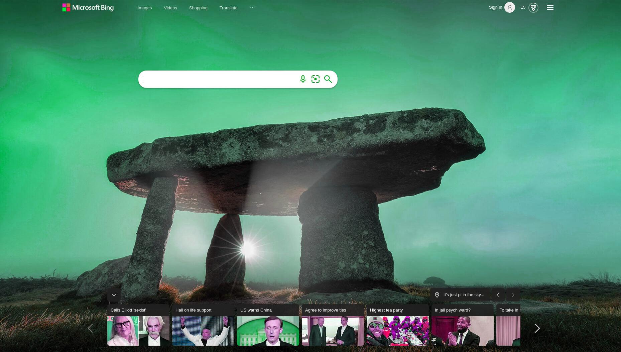Open the partially visible "To take in" story
The image size is (621, 352).
[x=508, y=325]
